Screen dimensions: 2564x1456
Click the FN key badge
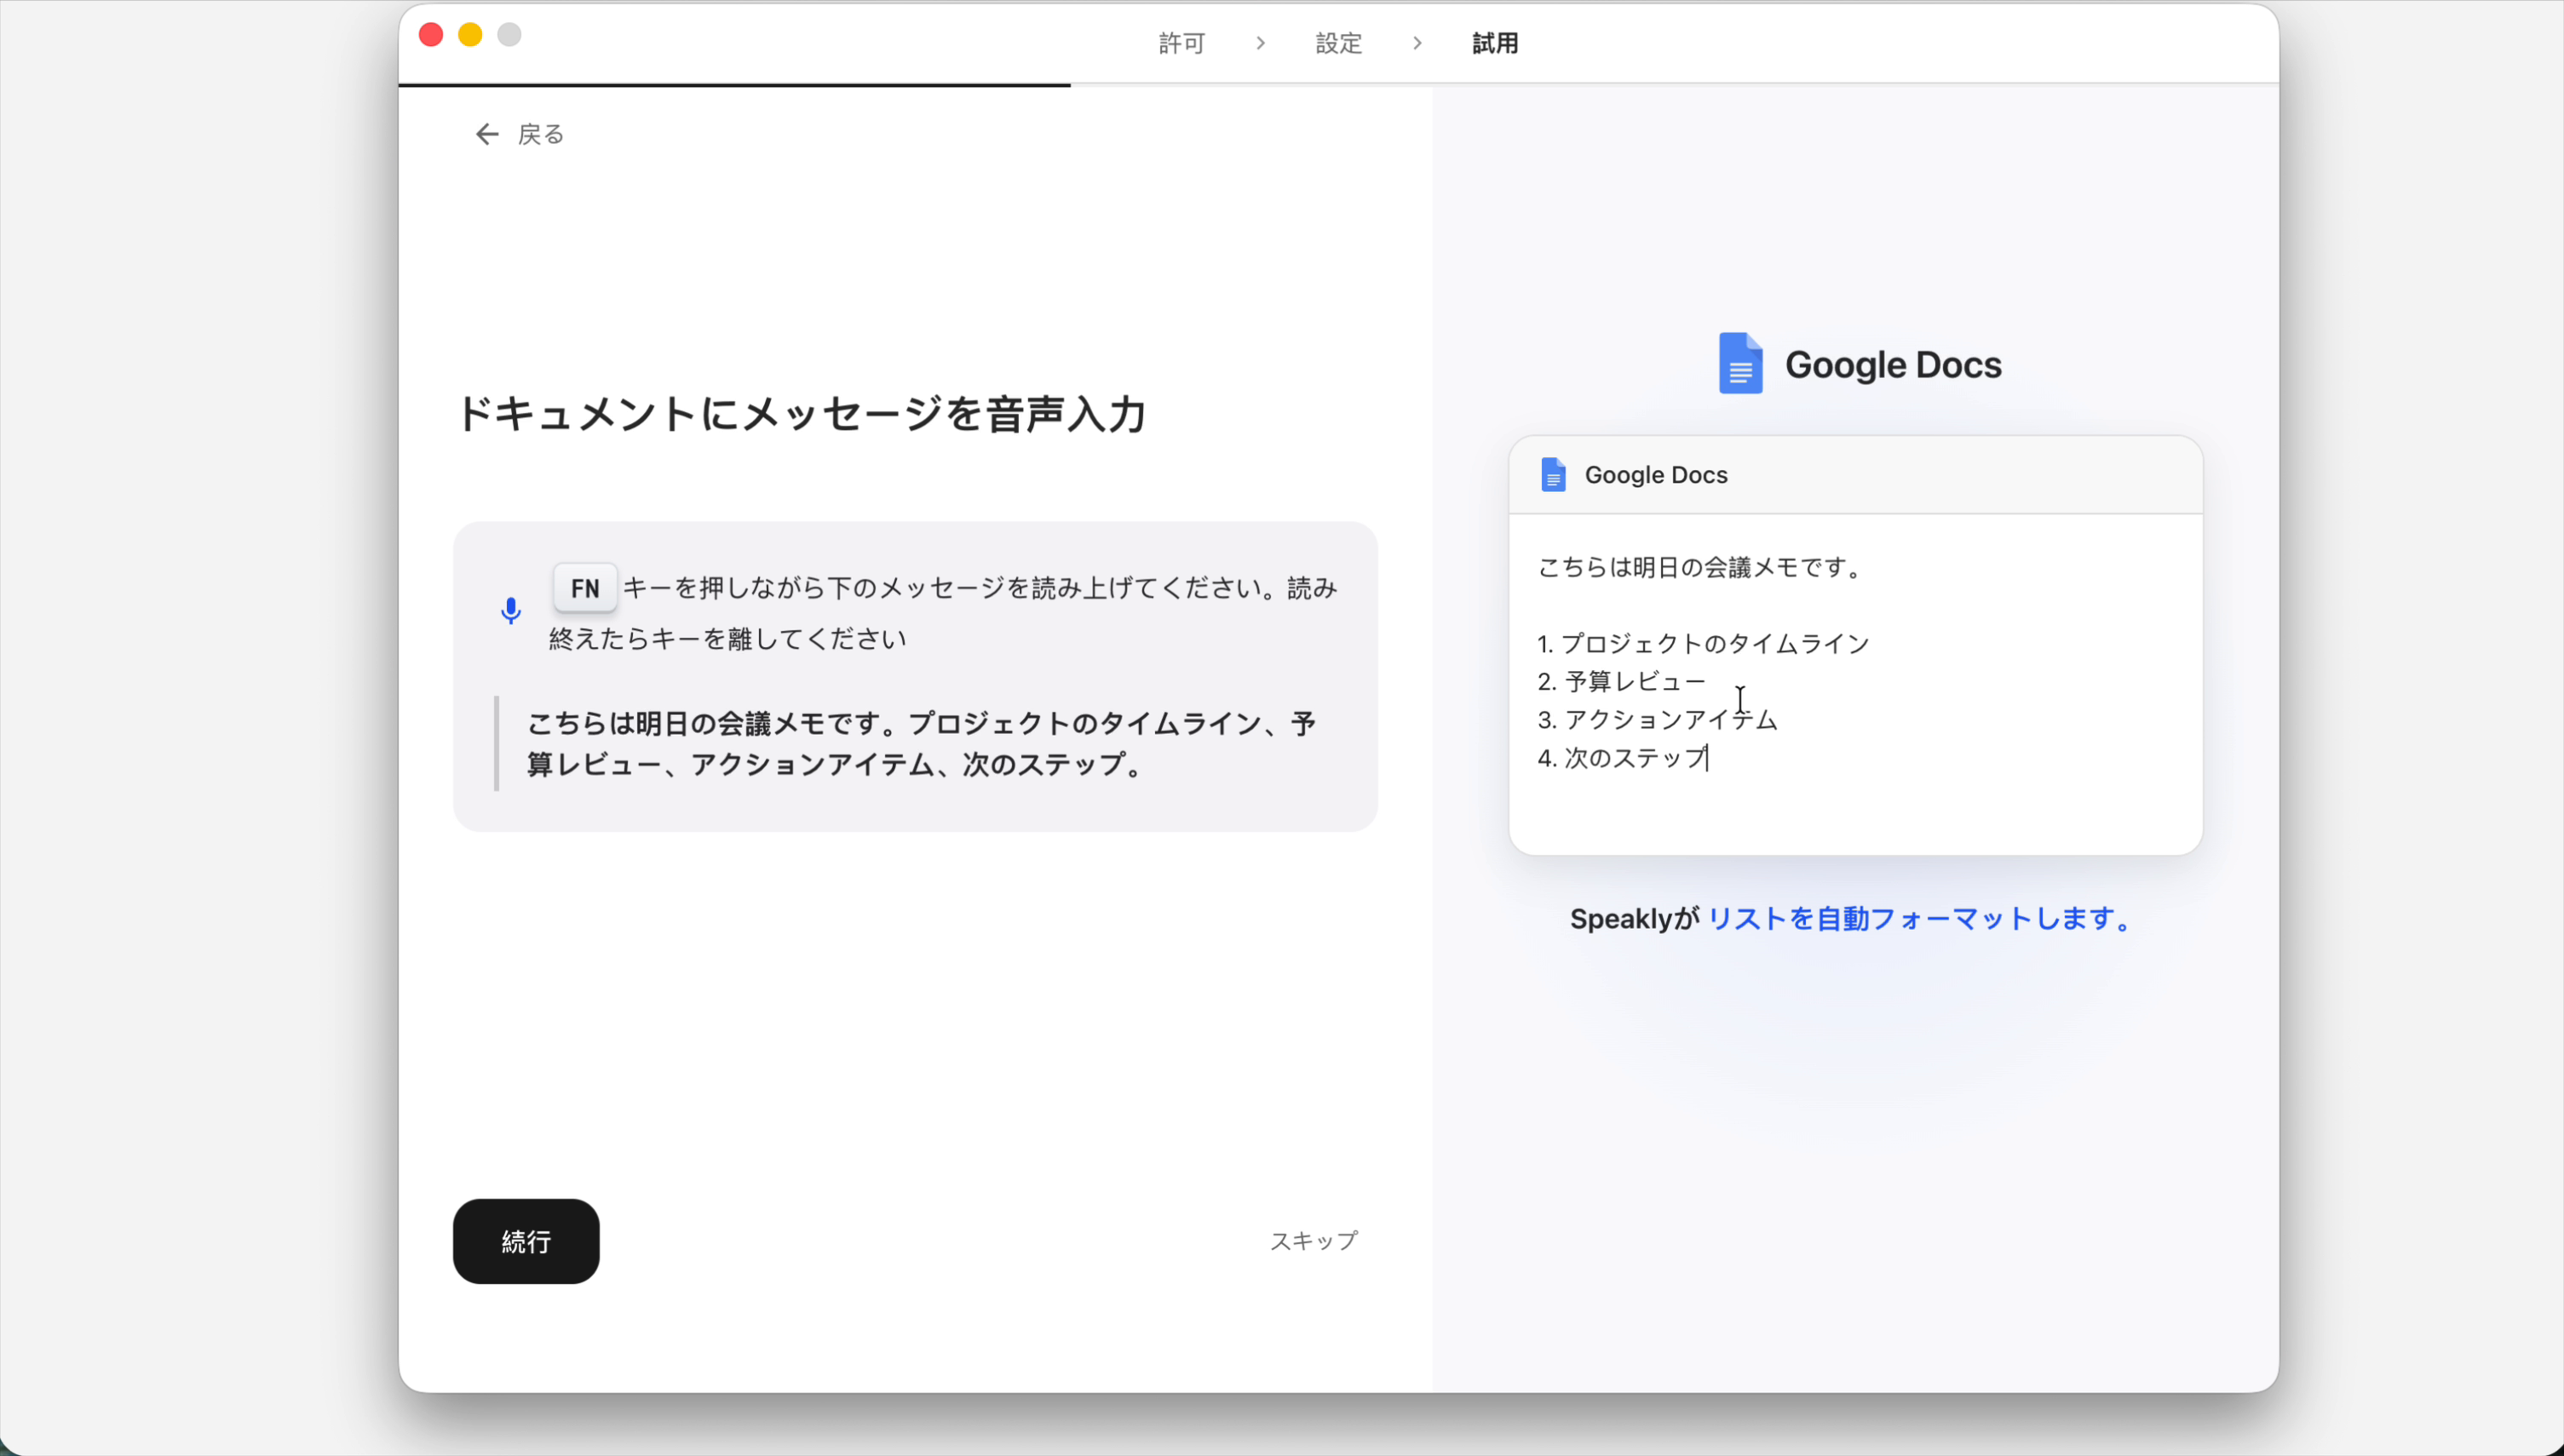[584, 588]
